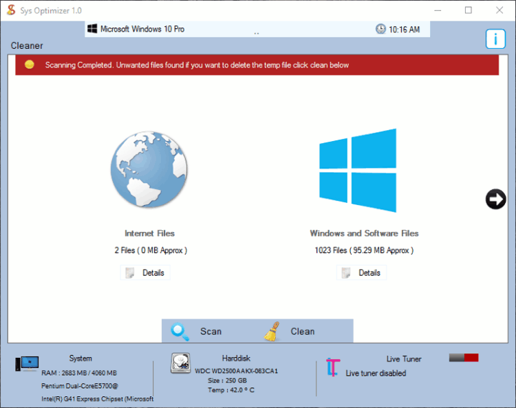Click the clock icon near time
The image size is (516, 408).
380,29
